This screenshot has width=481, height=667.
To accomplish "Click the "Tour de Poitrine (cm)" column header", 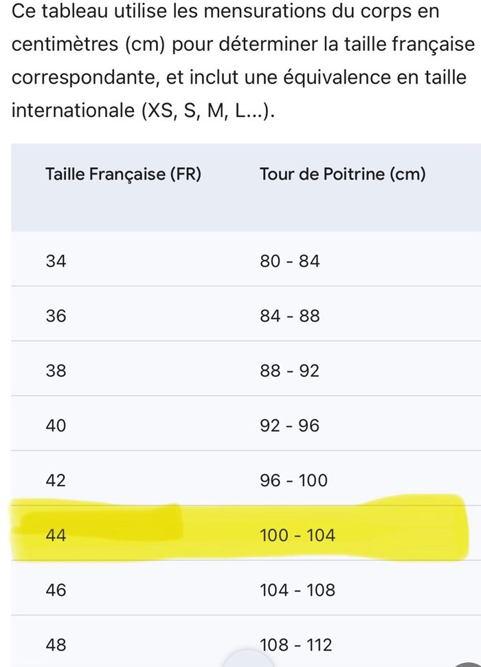I will click(342, 175).
